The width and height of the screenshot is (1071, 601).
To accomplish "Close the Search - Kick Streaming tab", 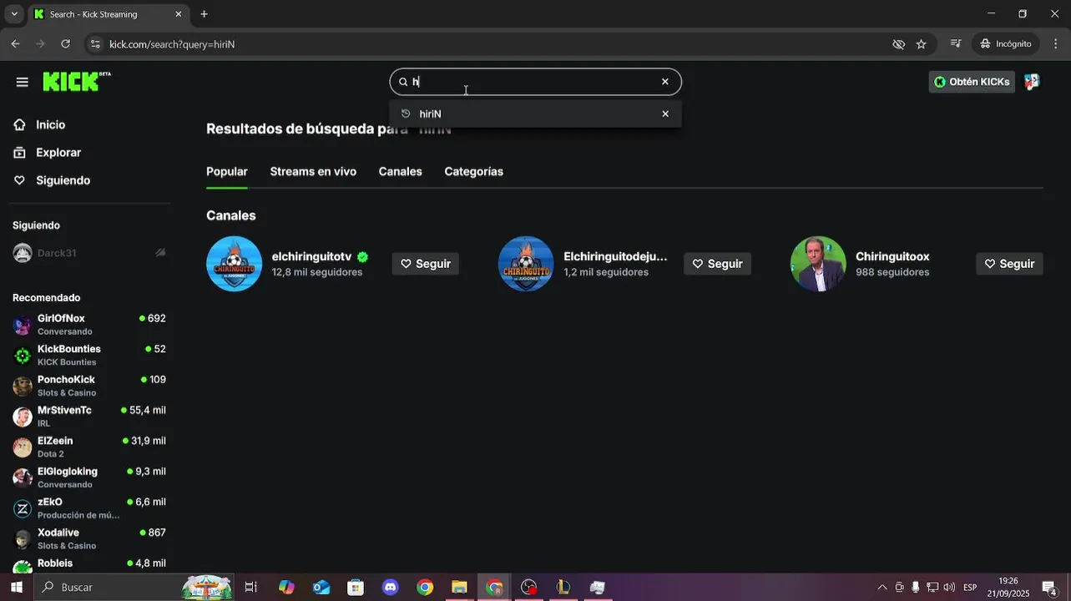I will 178,14.
